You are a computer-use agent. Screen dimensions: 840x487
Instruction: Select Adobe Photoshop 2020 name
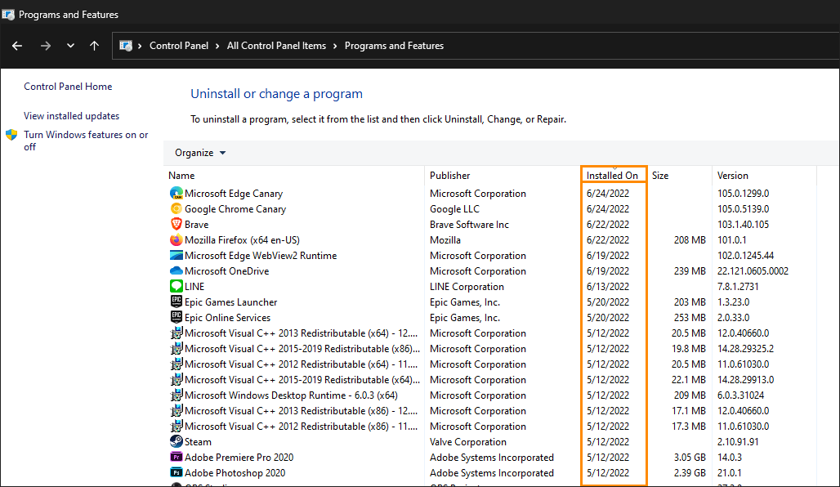[x=235, y=473]
